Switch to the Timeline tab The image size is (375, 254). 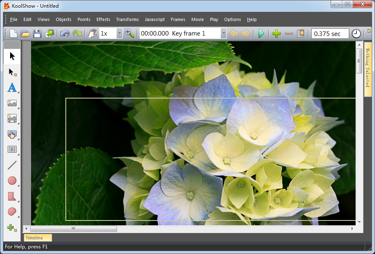(x=38, y=238)
